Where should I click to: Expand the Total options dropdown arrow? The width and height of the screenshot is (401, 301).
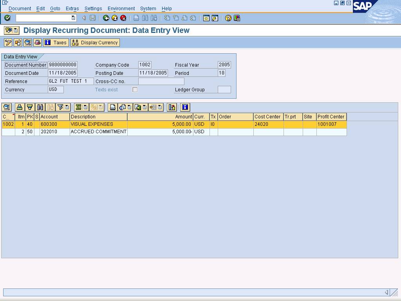point(85,107)
